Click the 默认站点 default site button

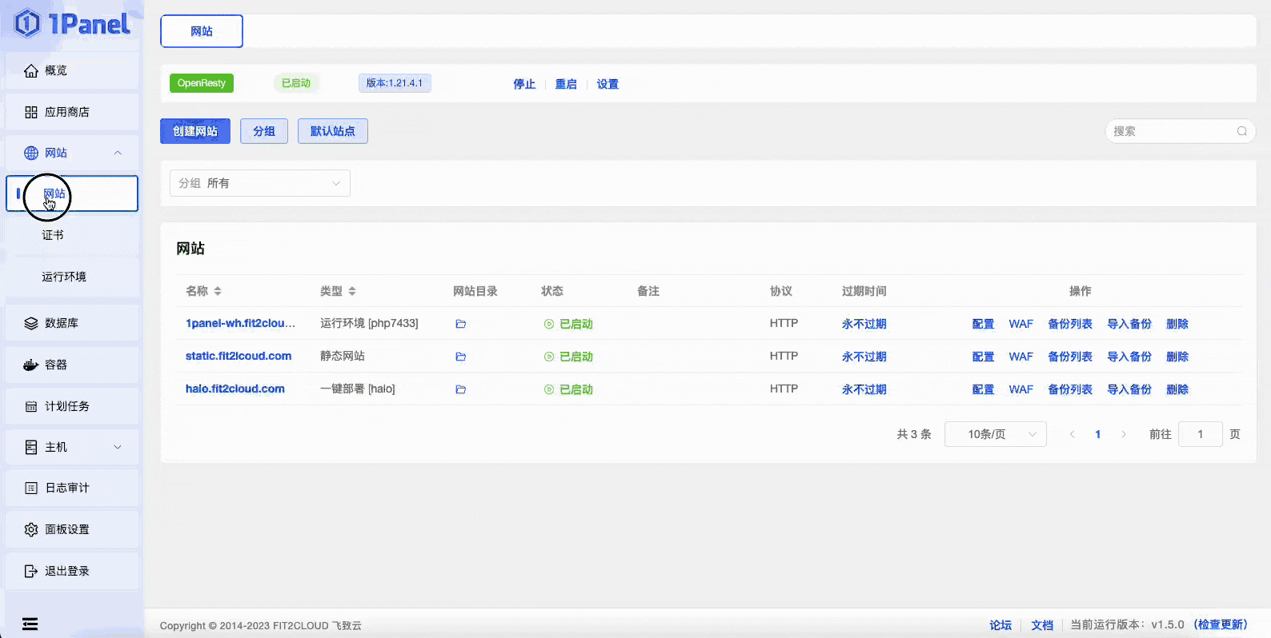tap(333, 131)
